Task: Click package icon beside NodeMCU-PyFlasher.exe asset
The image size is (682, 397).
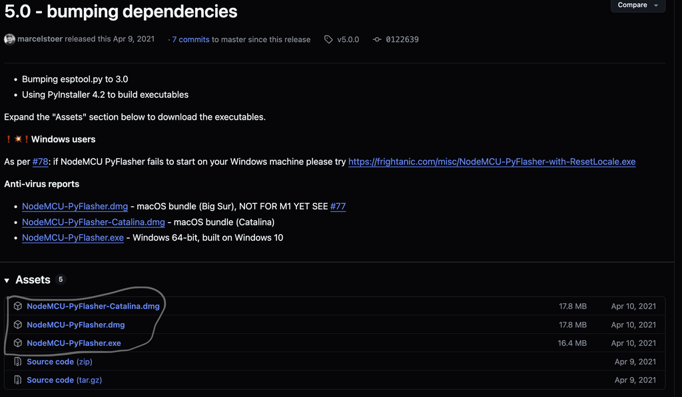Action: (x=18, y=343)
